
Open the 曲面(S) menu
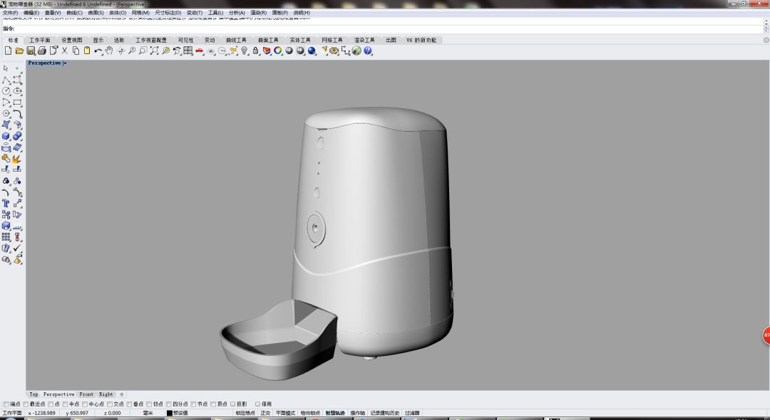point(96,13)
